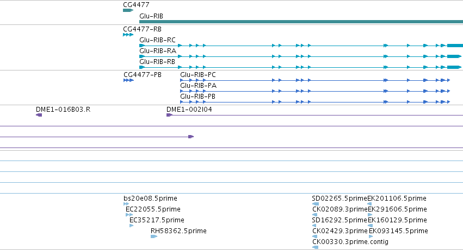
Task: Select the Glu-RIB-RA transcript label
Action: pyautogui.click(x=158, y=51)
